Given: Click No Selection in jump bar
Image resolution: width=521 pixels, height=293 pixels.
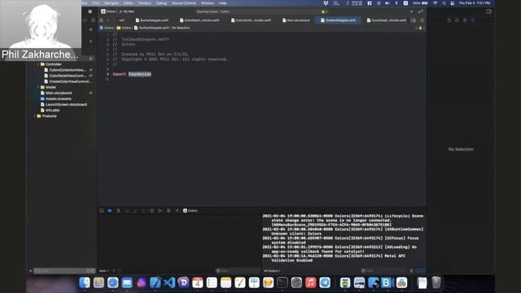Looking at the screenshot, I should pos(181,28).
